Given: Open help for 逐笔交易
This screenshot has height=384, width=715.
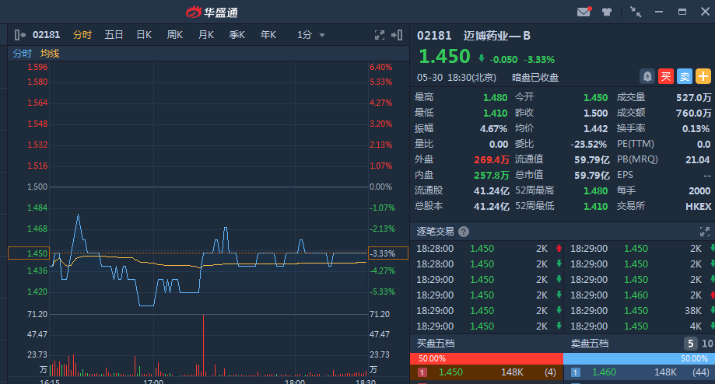Looking at the screenshot, I should [464, 232].
